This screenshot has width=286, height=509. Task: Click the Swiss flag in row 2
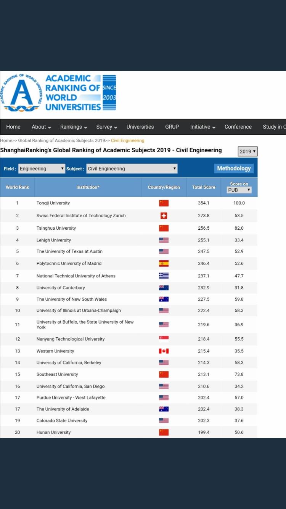click(164, 216)
